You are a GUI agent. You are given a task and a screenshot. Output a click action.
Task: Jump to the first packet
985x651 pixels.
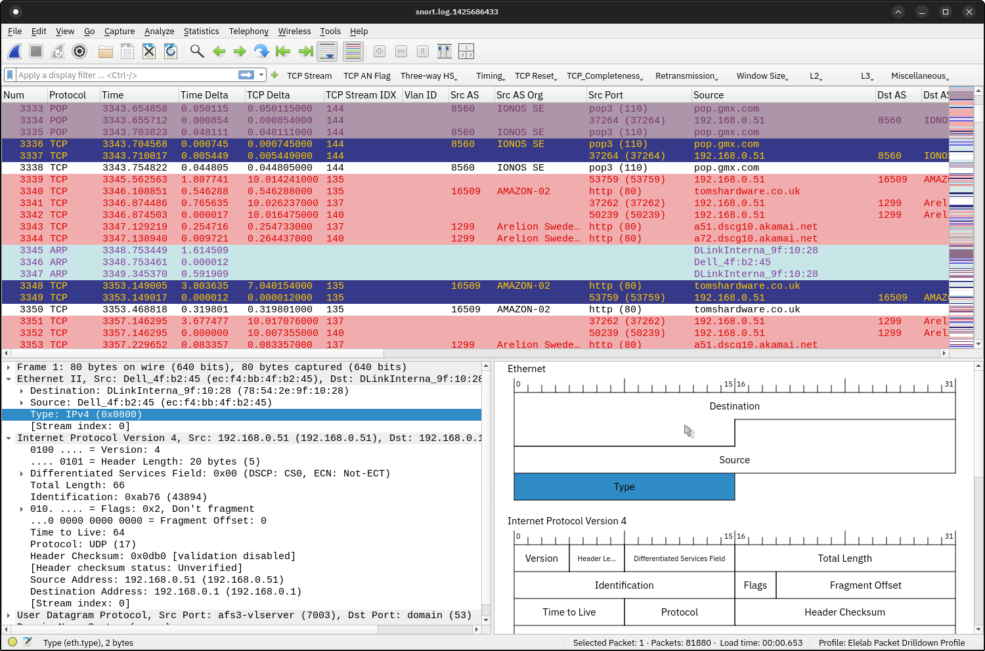pyautogui.click(x=282, y=51)
